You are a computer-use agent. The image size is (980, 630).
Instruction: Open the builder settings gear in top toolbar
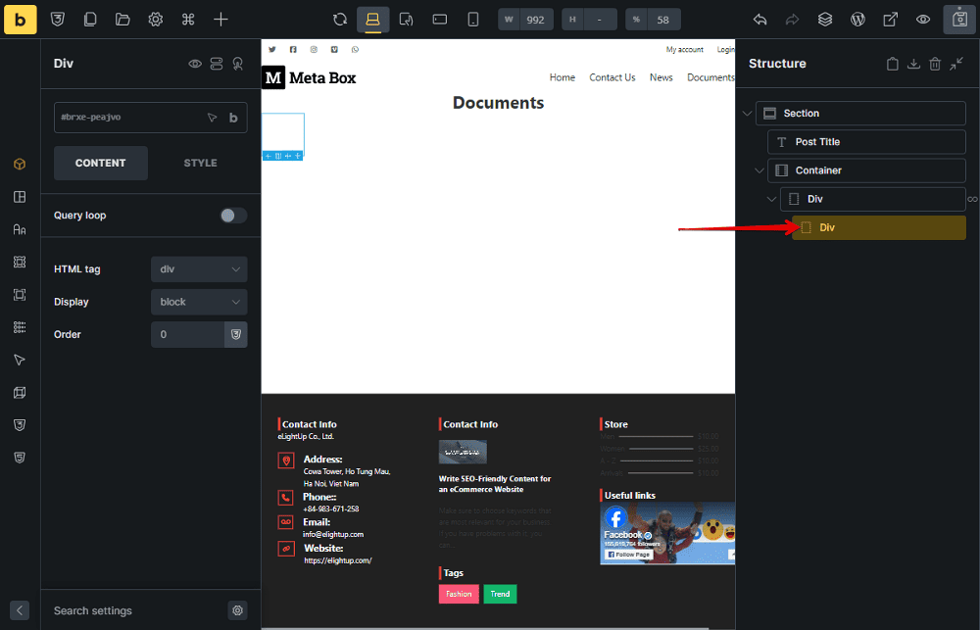[x=154, y=20]
